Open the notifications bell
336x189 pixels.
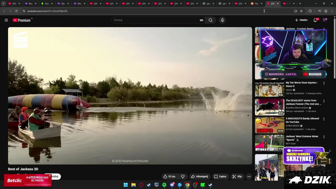point(316,20)
